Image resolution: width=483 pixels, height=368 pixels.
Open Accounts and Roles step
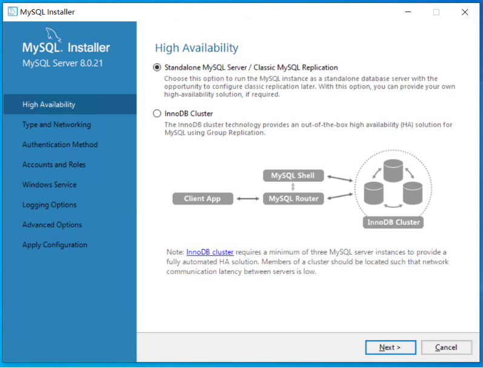coord(54,164)
